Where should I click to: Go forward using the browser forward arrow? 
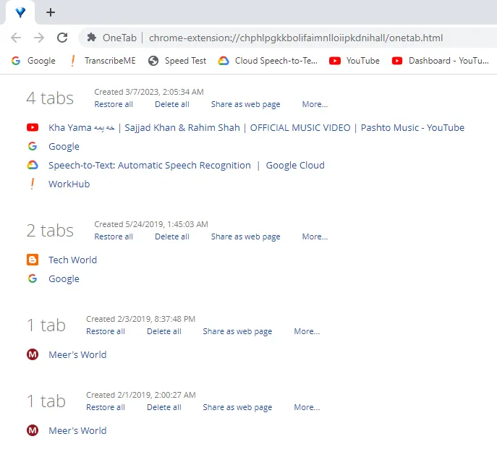point(39,38)
